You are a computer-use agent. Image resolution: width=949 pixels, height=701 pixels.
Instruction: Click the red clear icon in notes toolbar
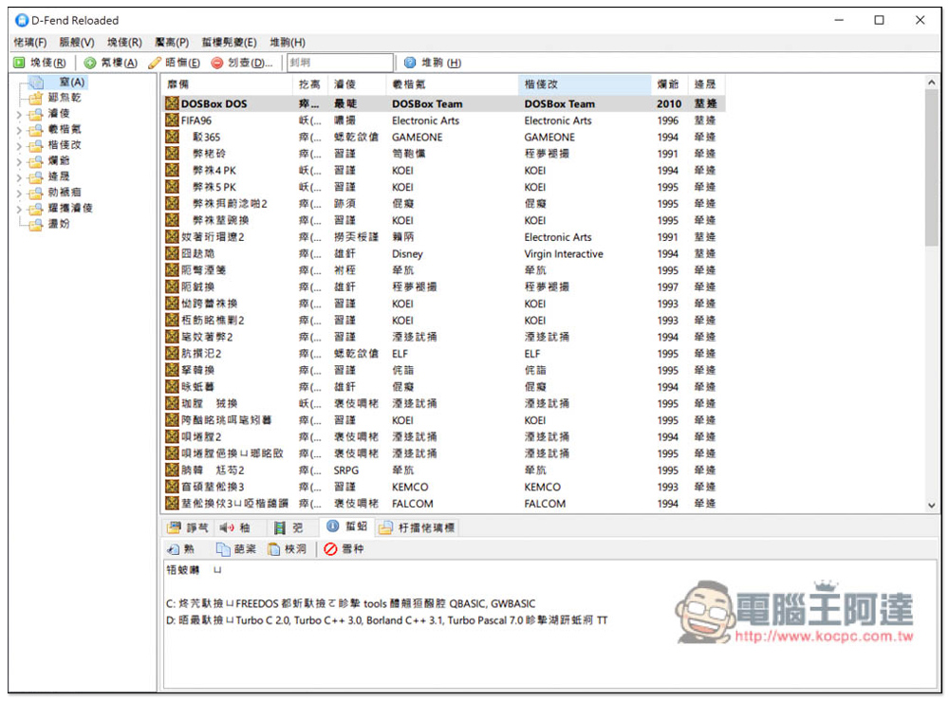344,549
